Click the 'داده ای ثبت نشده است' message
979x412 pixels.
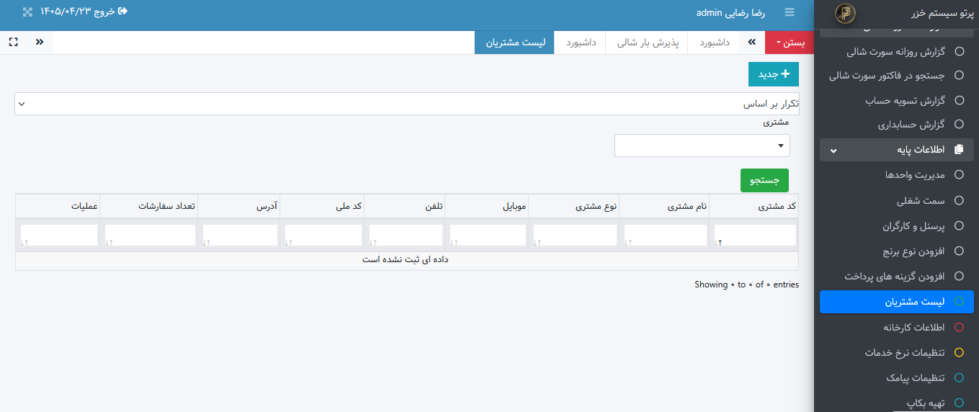pyautogui.click(x=406, y=259)
